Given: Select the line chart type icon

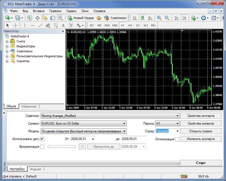Looking at the screenshot, I should [150, 18].
